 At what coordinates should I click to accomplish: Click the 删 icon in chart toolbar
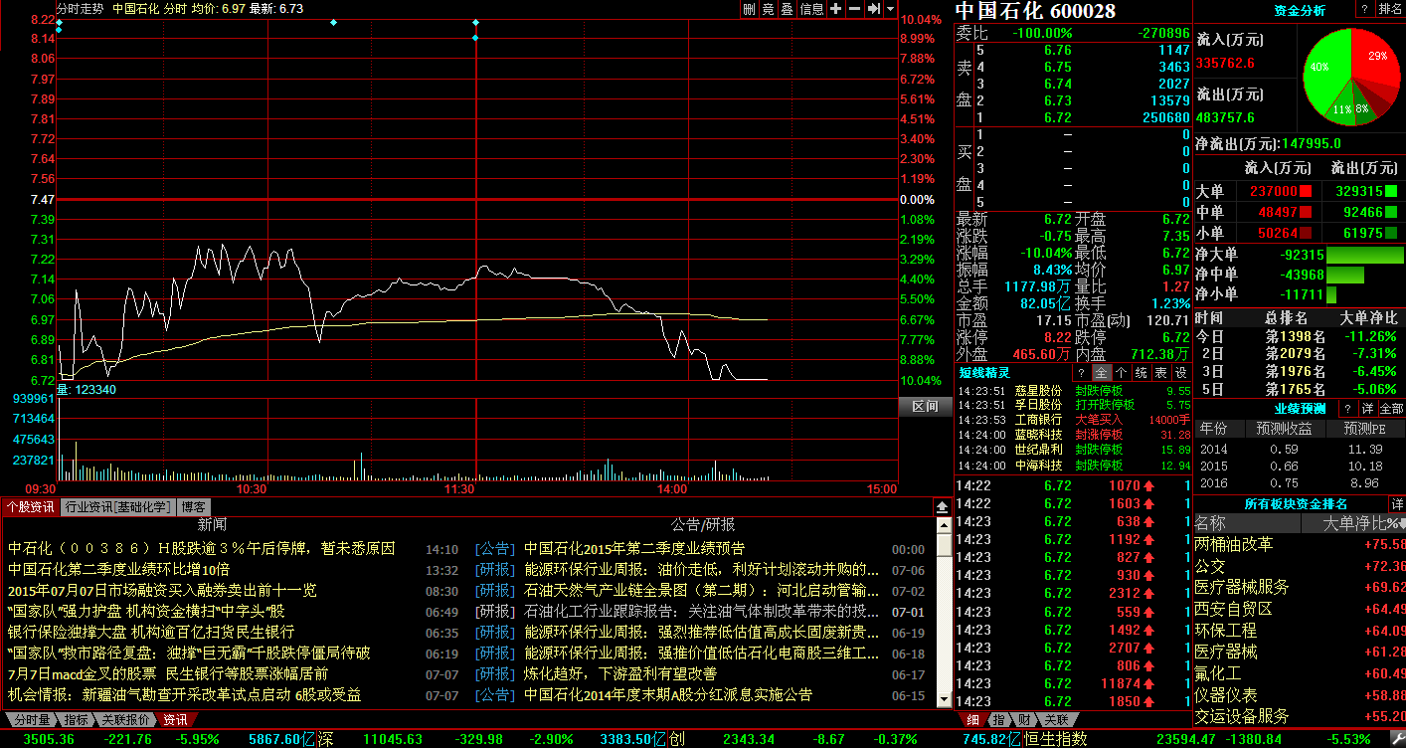click(x=750, y=9)
